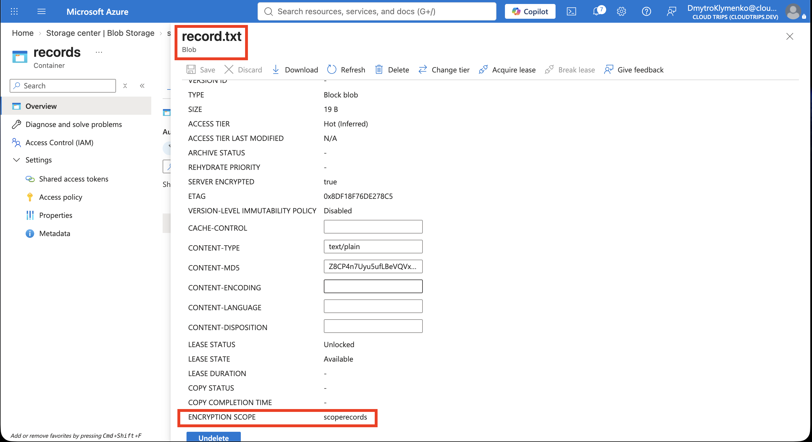Click the ETAG value 0x8DF18F76DE278C5

[358, 196]
